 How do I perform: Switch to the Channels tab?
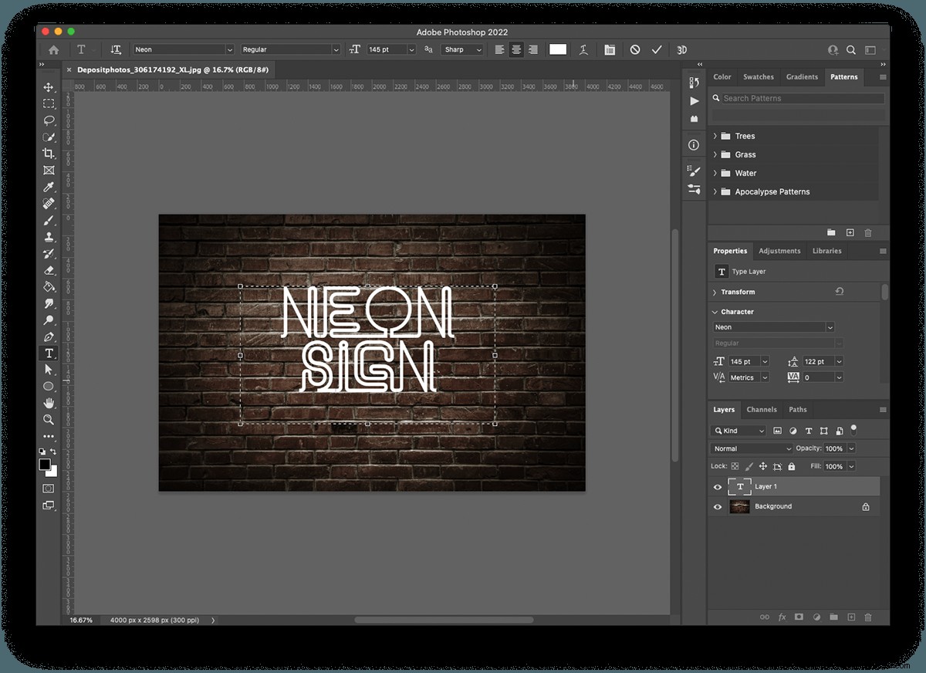pyautogui.click(x=762, y=409)
